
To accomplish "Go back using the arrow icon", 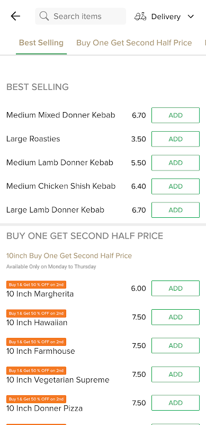I will [15, 16].
